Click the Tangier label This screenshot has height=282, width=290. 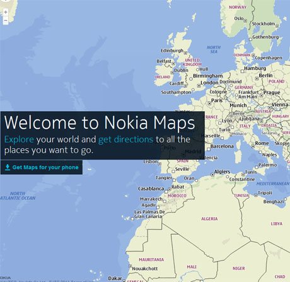(164, 178)
